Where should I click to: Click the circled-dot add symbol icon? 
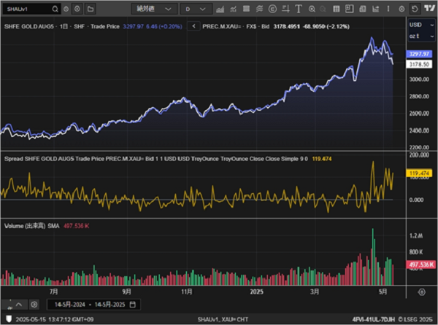77,9
